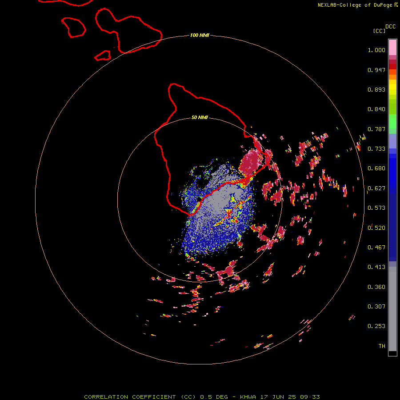Select the 1.000 value on the color scale
Image resolution: width=400 pixels, height=400 pixels.
pyautogui.click(x=376, y=50)
